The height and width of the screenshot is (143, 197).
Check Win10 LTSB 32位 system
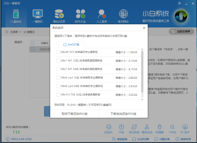click(58, 95)
